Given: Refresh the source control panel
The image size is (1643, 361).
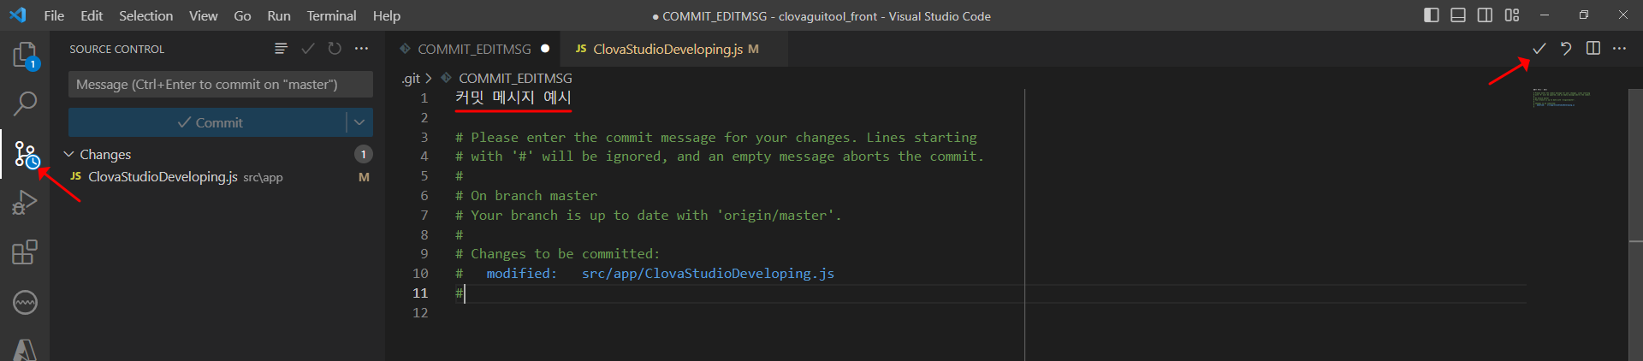Looking at the screenshot, I should [335, 49].
